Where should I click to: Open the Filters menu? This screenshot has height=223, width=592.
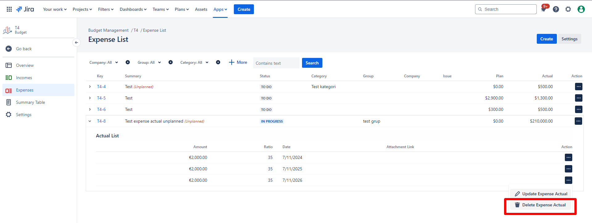click(x=106, y=9)
